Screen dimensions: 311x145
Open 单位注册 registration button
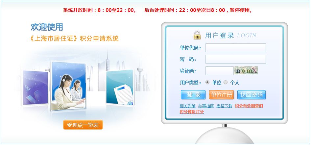(x=221, y=95)
